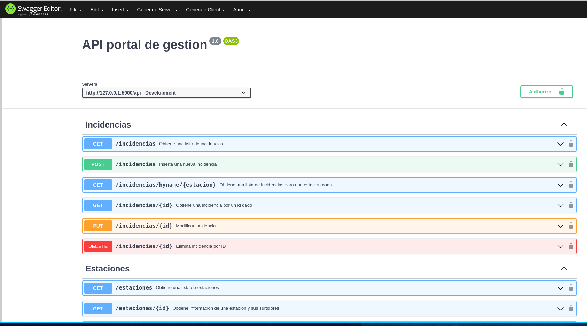The height and width of the screenshot is (326, 587).
Task: Click lock icon on DELETE /incidencias/{id} row
Action: coord(571,246)
